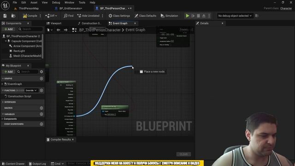Add a new macro with plus icon
Screen dimensions: 295x166
point(41,108)
